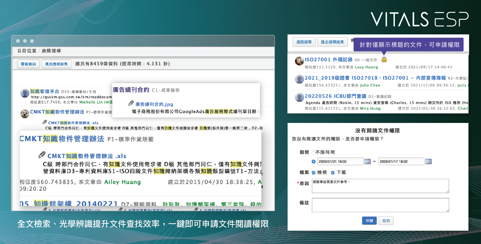Toggle the 檢視 checkbox
Viewport: 481px width, 244px height.
pyautogui.click(x=314, y=173)
